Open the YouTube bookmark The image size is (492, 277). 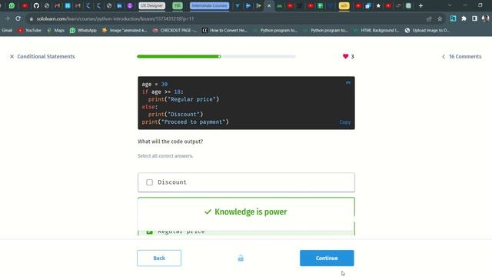click(x=30, y=31)
